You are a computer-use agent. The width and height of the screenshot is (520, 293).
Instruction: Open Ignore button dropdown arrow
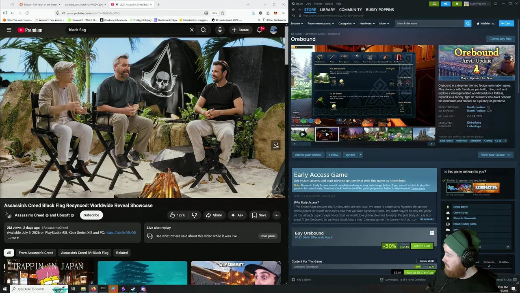(360, 155)
